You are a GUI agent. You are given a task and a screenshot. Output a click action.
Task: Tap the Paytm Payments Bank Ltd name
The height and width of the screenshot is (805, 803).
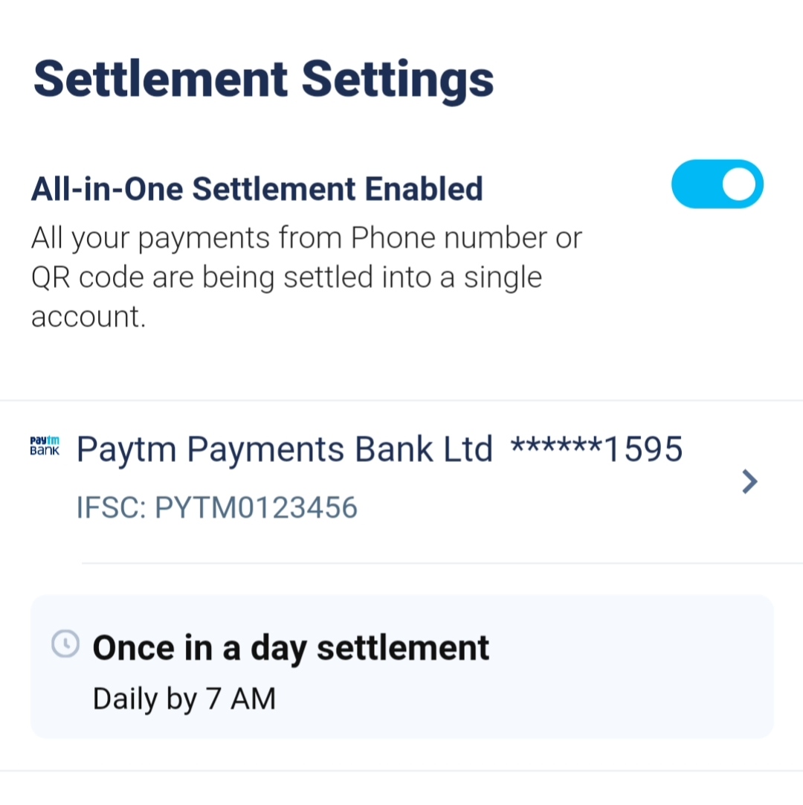tap(284, 449)
